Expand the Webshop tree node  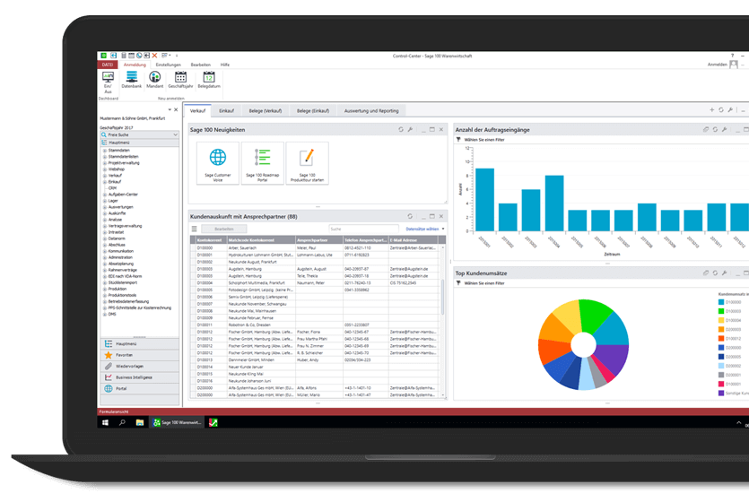click(x=105, y=169)
